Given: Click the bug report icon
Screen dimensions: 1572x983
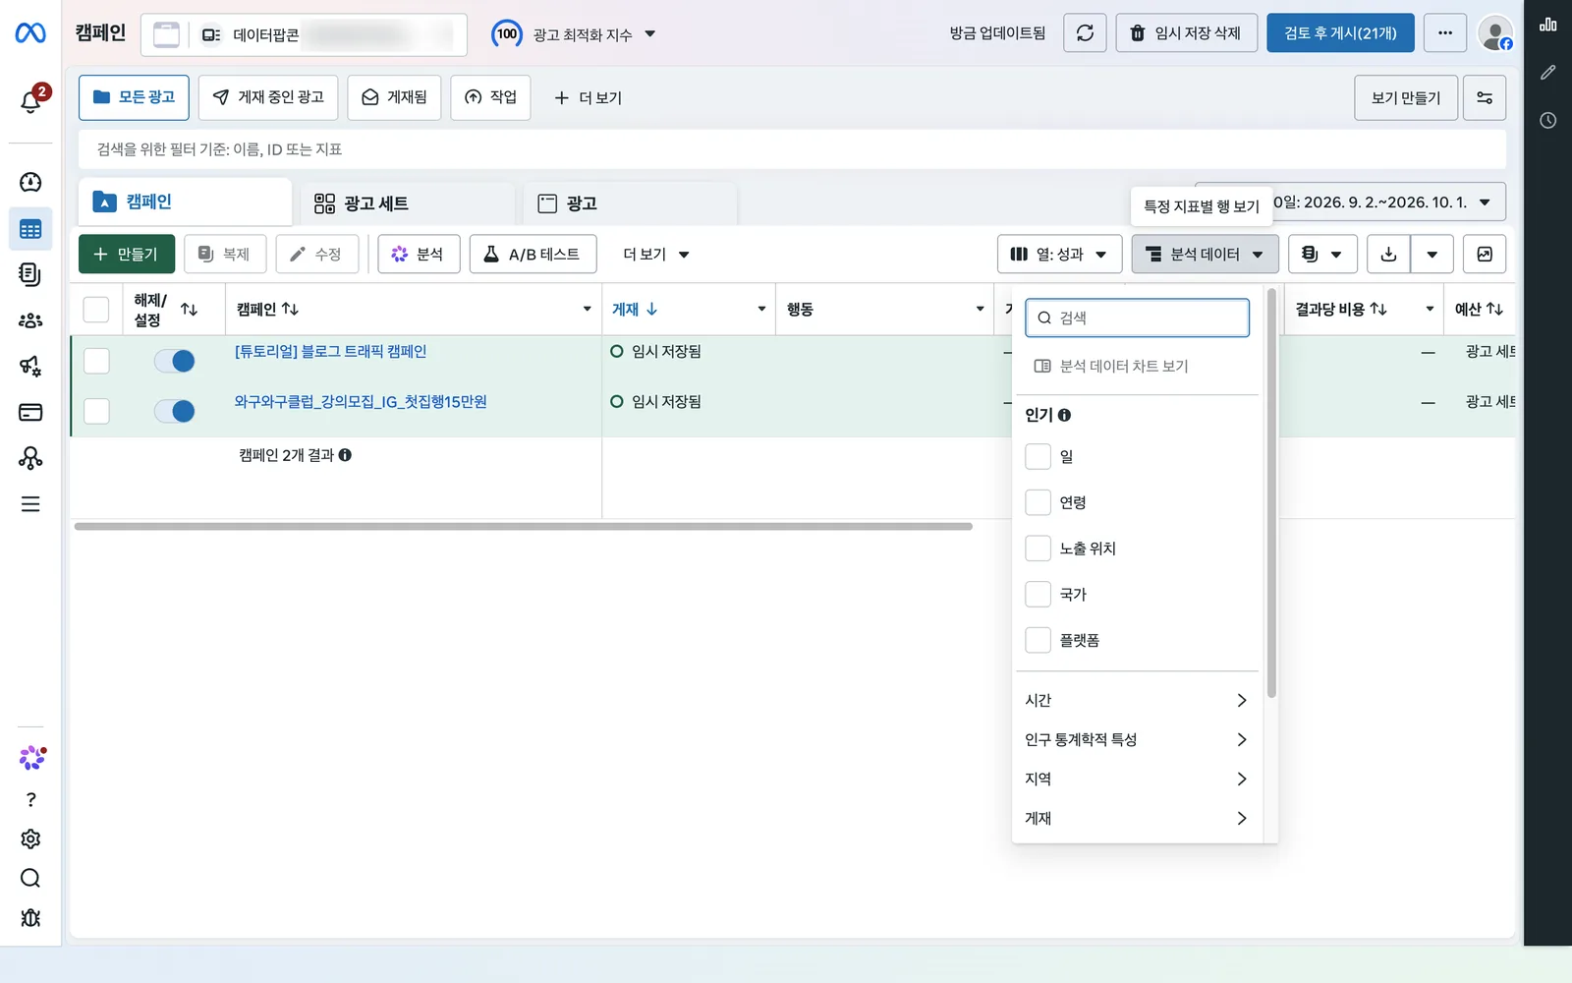Looking at the screenshot, I should [x=30, y=917].
